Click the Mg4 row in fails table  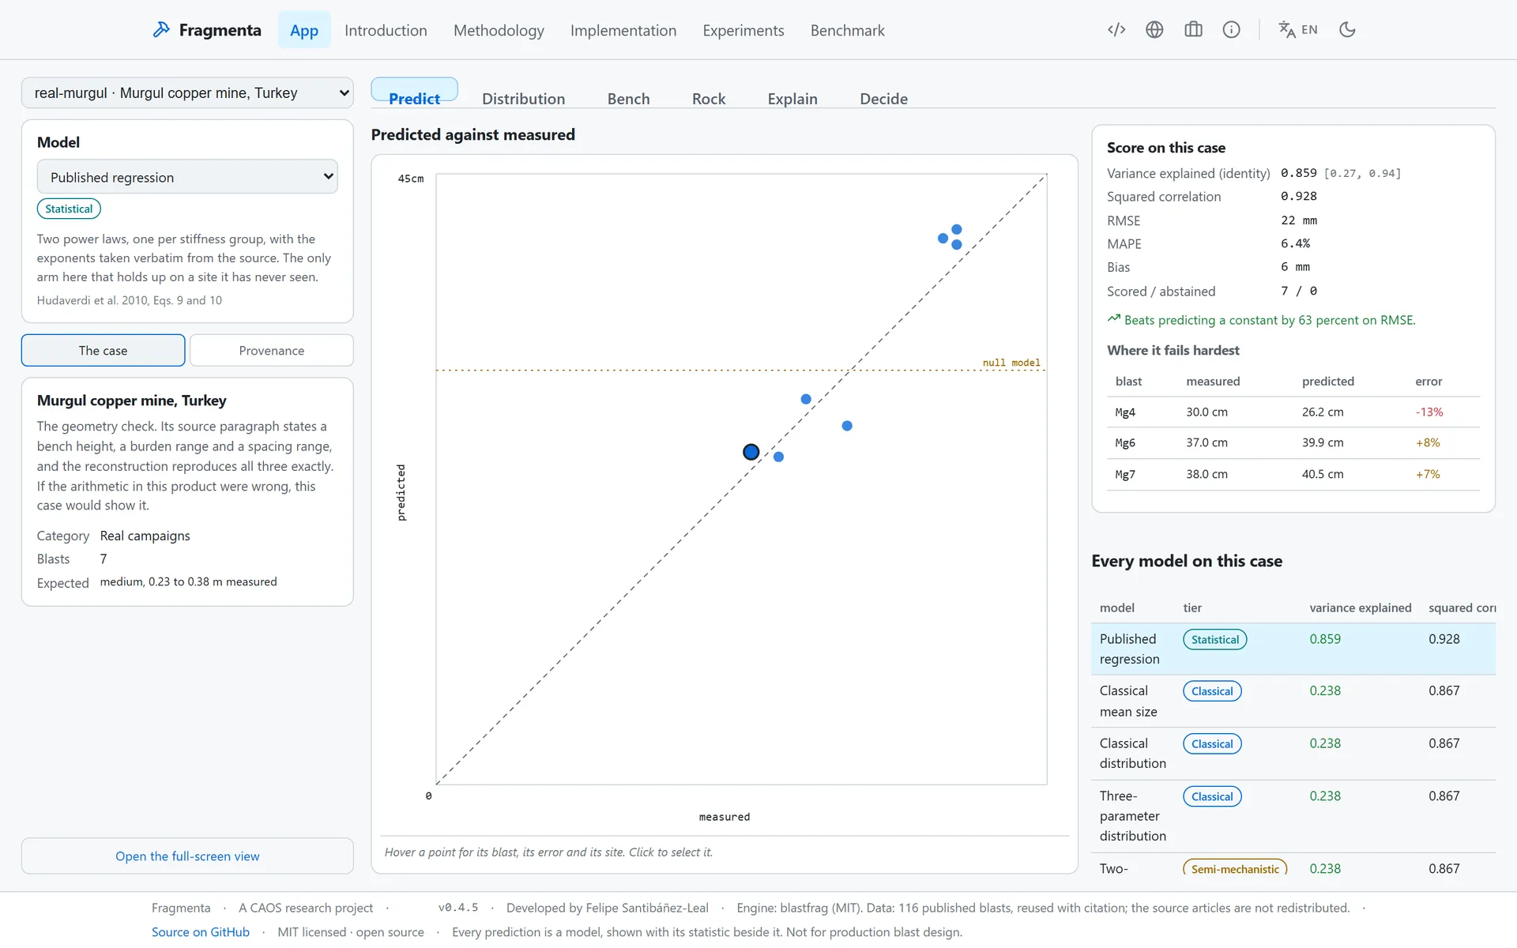point(1293,412)
